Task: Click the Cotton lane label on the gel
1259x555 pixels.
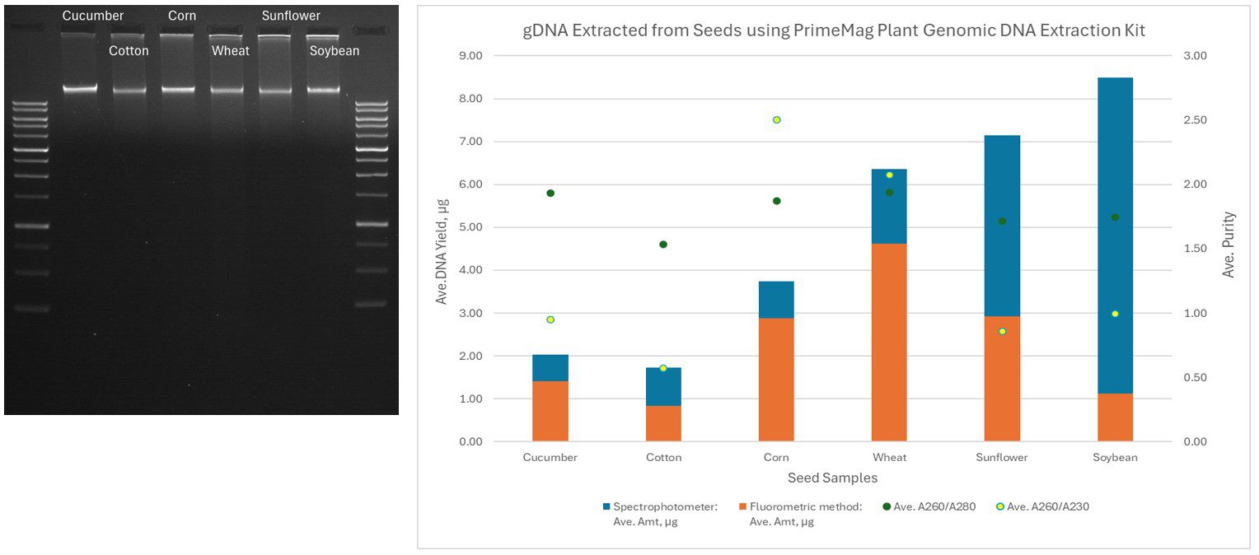Action: click(129, 51)
